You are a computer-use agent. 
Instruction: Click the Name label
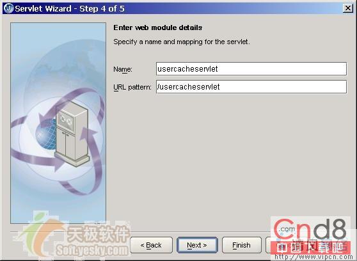pyautogui.click(x=123, y=69)
